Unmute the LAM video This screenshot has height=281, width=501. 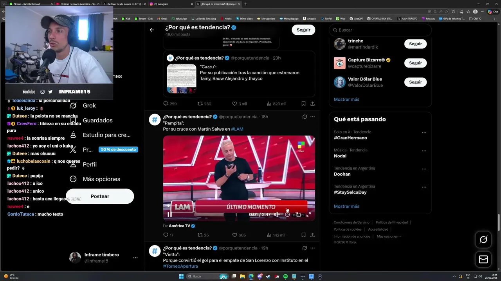point(277,214)
